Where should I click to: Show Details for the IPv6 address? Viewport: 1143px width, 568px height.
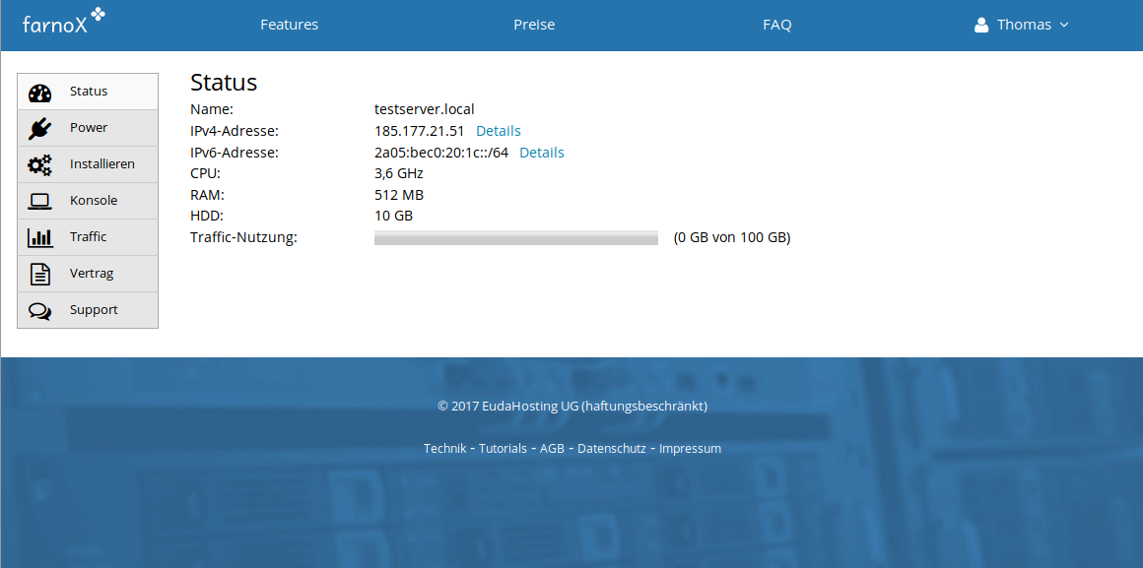point(541,152)
